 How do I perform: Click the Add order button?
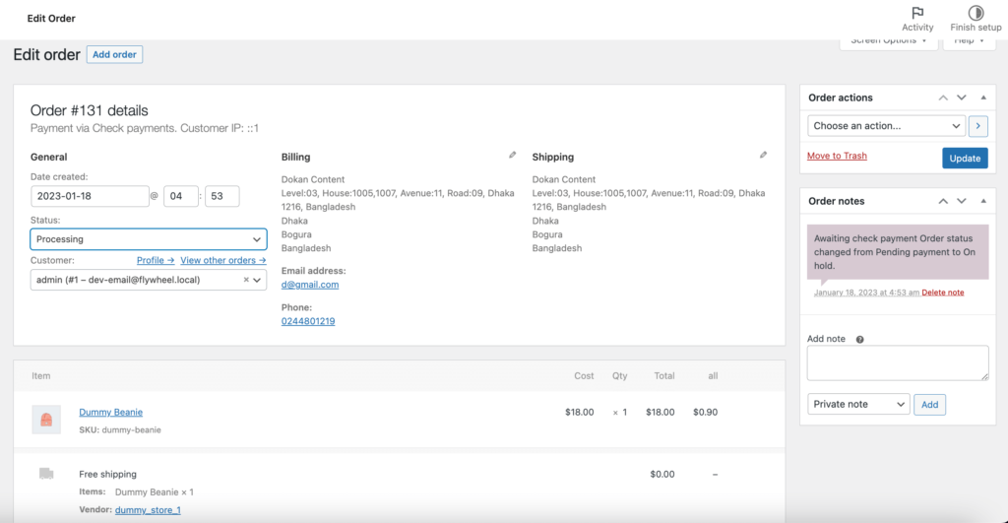tap(114, 55)
